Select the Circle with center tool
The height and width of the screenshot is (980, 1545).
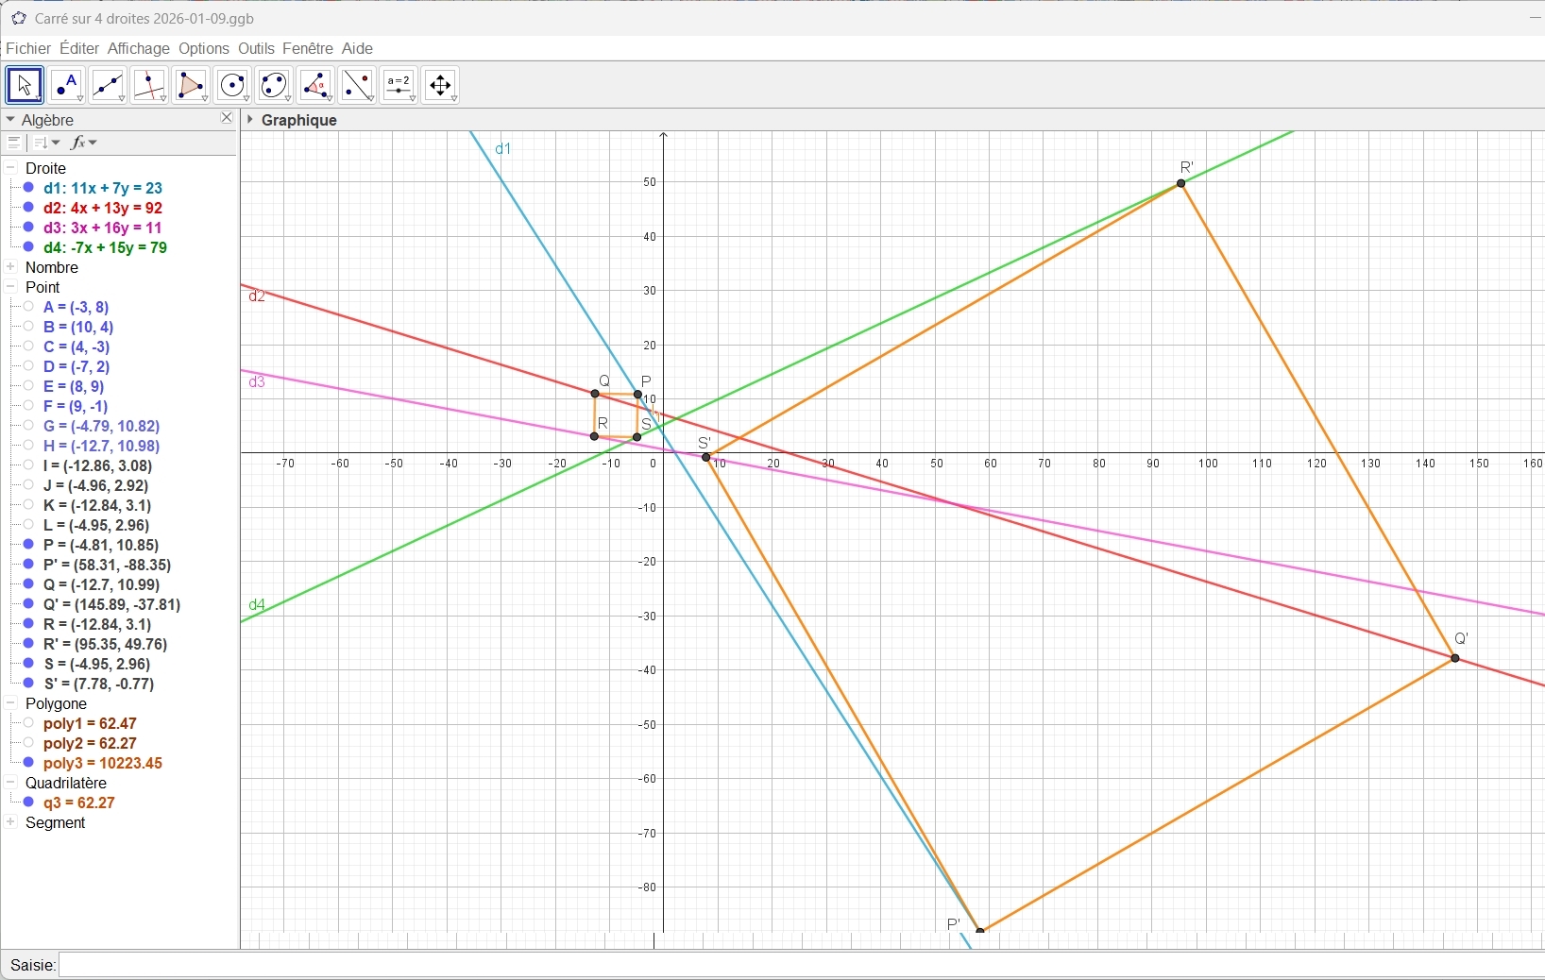coord(233,86)
